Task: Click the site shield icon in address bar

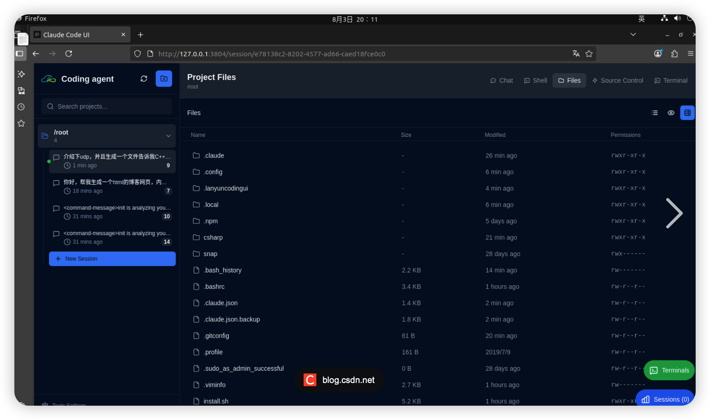Action: (x=138, y=54)
